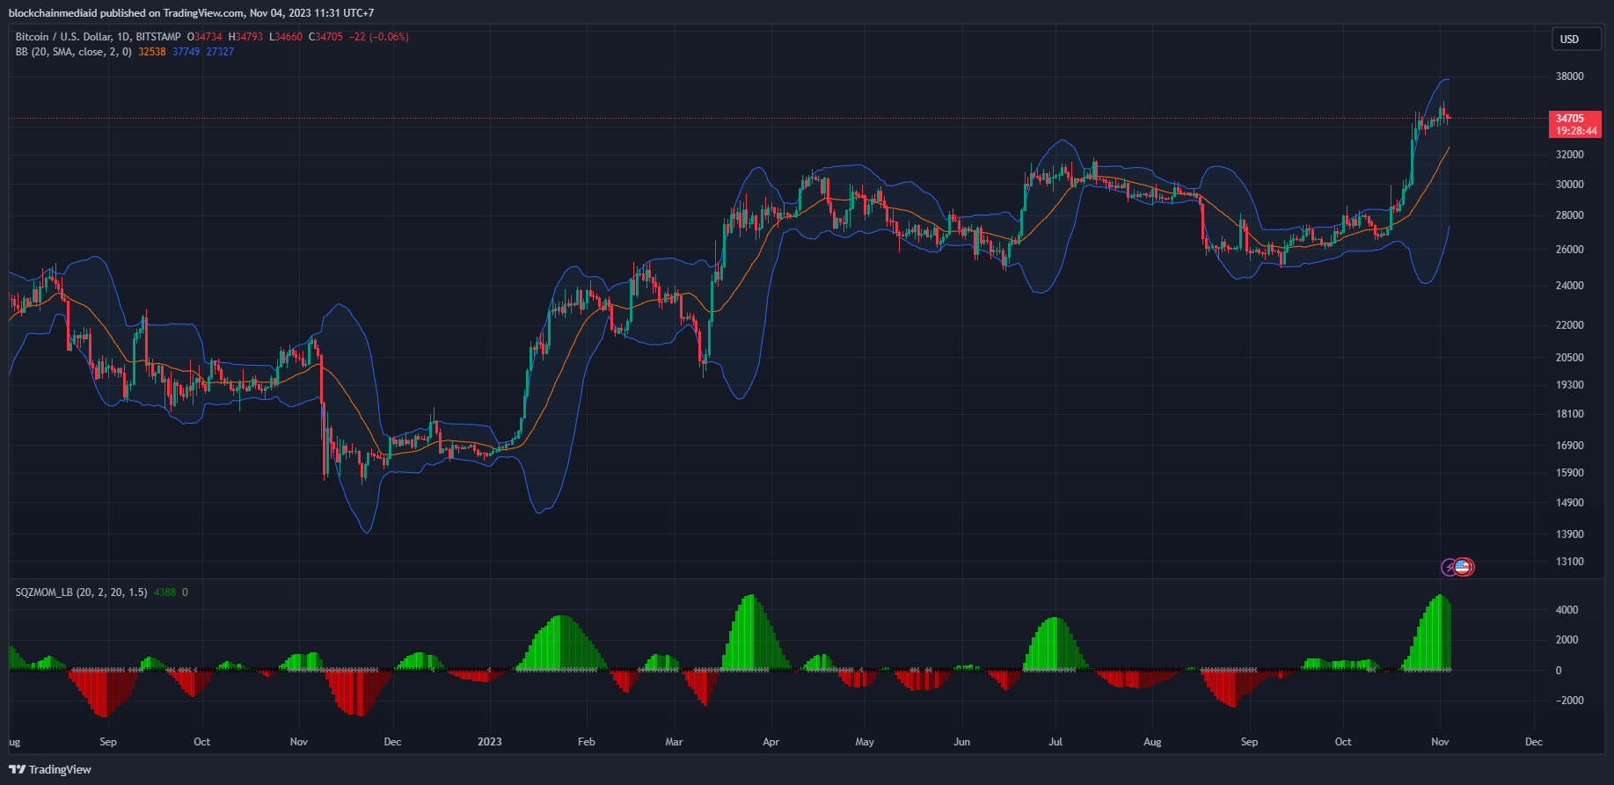Click the Mar label on time axis
Image resolution: width=1614 pixels, height=785 pixels.
674,742
